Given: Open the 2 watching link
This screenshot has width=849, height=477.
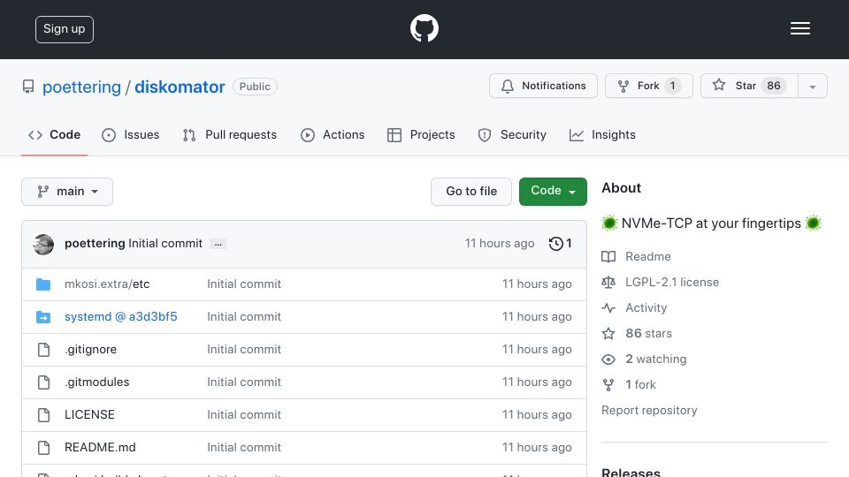Looking at the screenshot, I should click(655, 360).
